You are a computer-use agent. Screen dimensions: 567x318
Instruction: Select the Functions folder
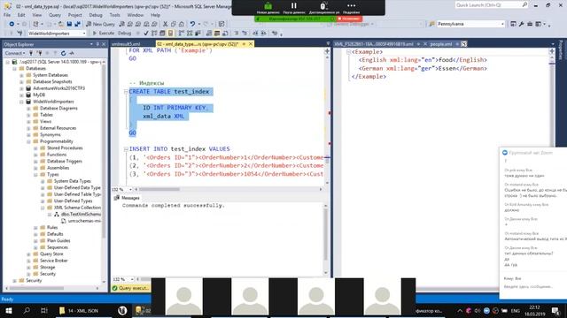tap(57, 155)
